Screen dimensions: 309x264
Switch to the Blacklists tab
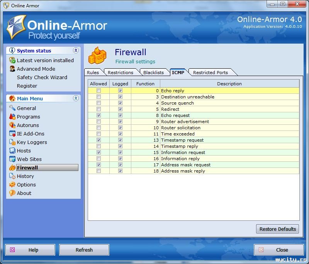pyautogui.click(x=153, y=73)
